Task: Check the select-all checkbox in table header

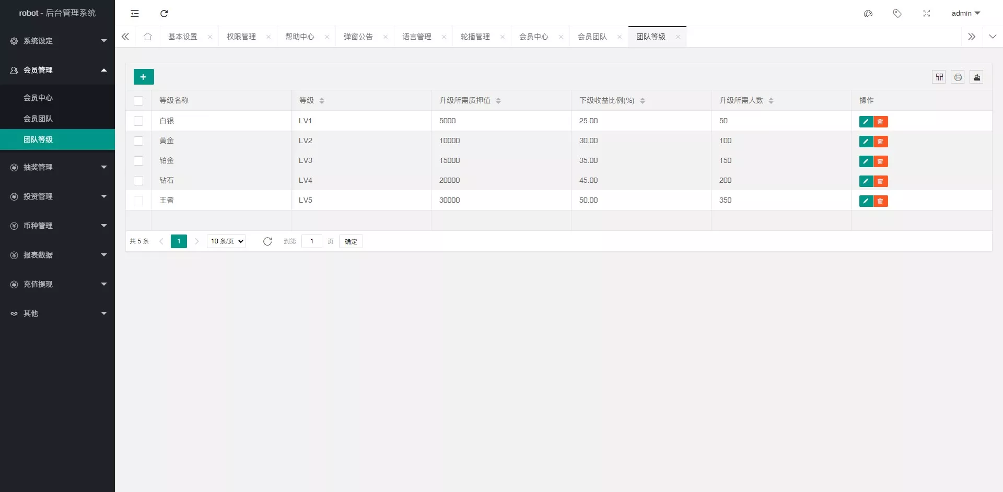Action: tap(138, 100)
